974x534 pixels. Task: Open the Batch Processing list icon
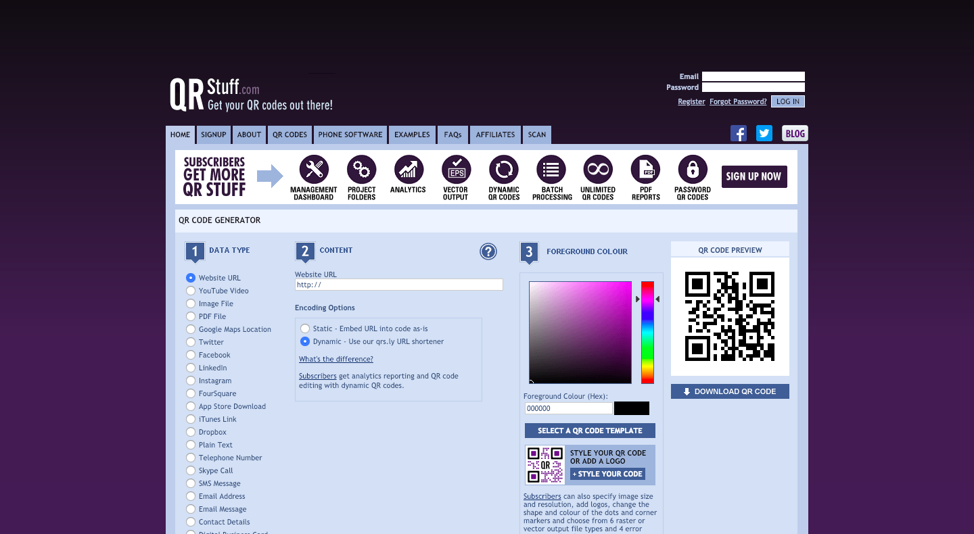point(551,170)
